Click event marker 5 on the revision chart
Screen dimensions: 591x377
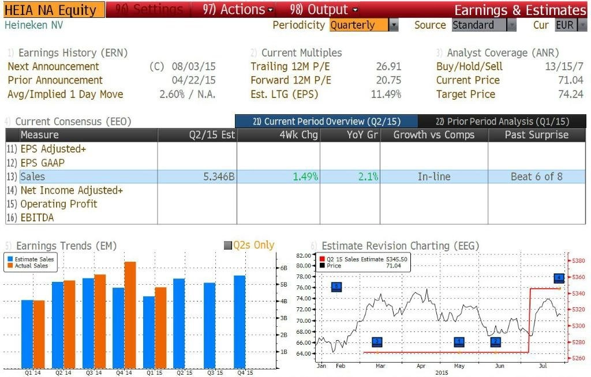click(x=336, y=286)
